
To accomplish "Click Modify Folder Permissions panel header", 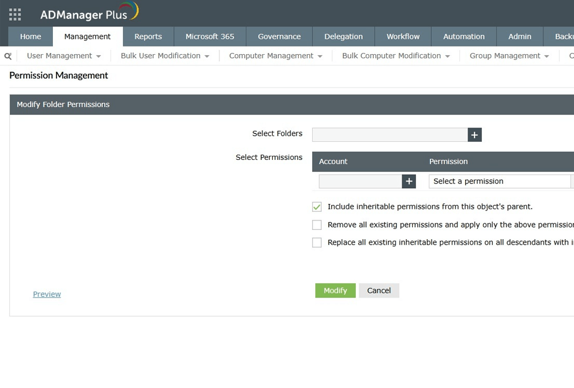I will tap(292, 104).
